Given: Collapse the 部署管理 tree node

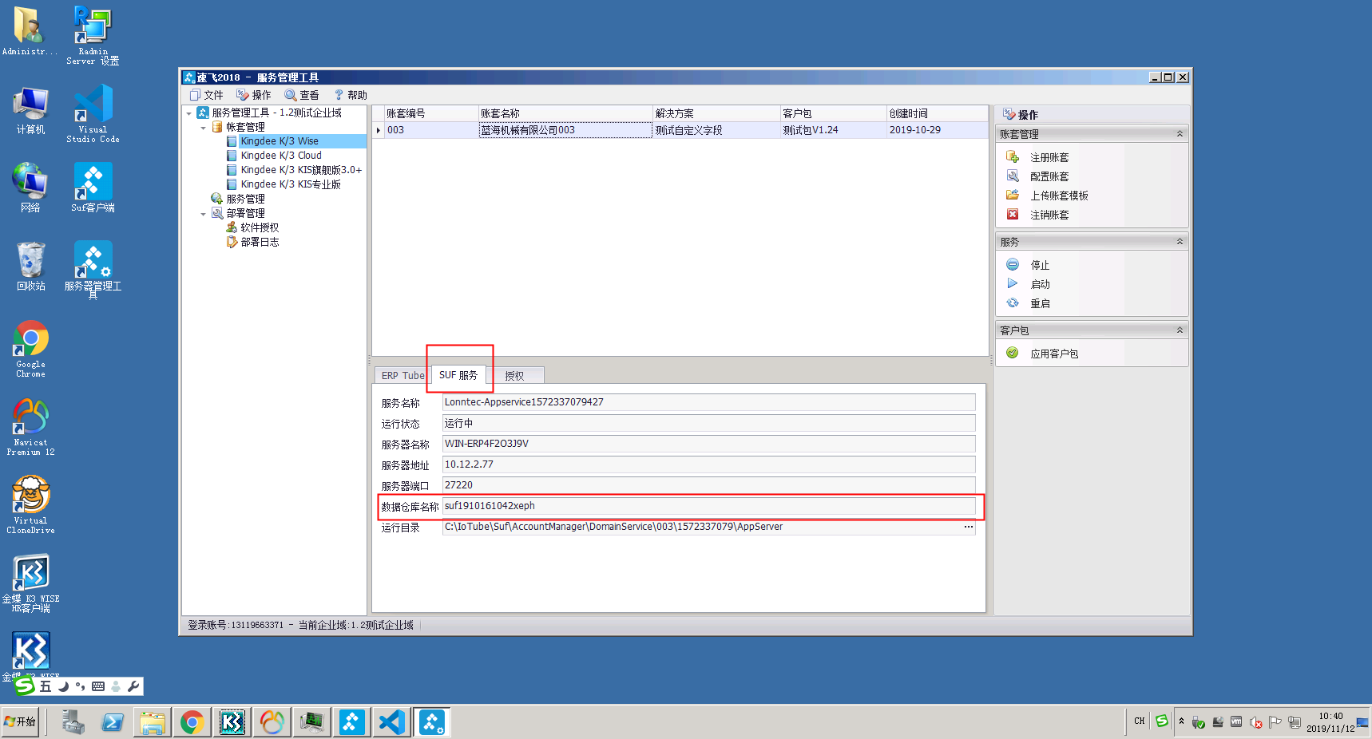Looking at the screenshot, I should pyautogui.click(x=204, y=214).
